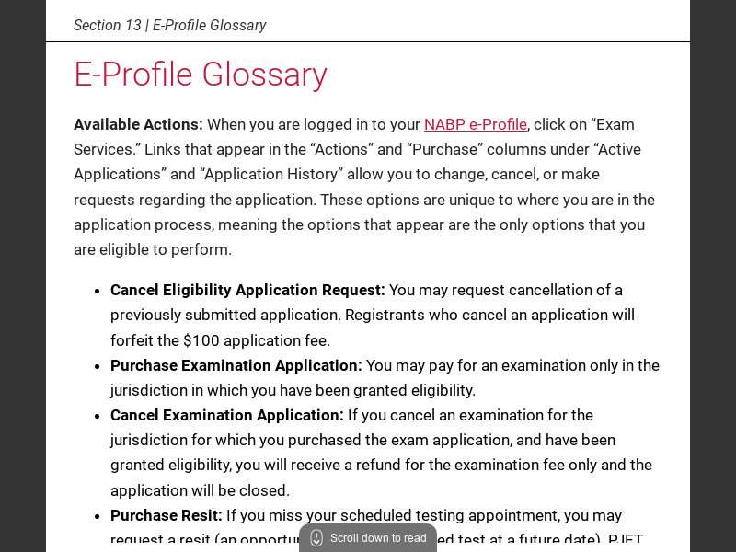Open the NABP e-Profile hyperlink

pyautogui.click(x=475, y=124)
